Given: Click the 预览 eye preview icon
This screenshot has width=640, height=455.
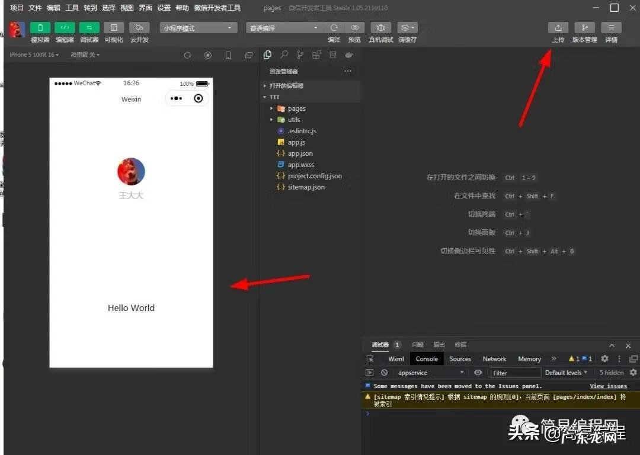Looking at the screenshot, I should (354, 28).
